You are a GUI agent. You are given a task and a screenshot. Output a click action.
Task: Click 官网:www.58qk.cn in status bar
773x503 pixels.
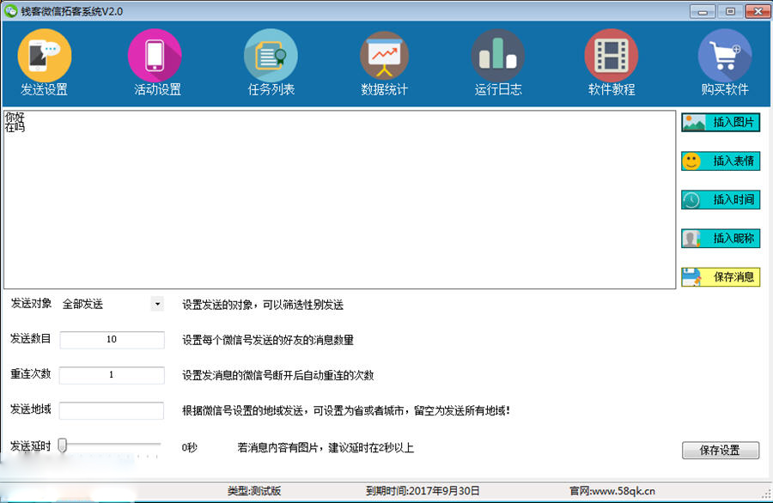click(x=612, y=491)
